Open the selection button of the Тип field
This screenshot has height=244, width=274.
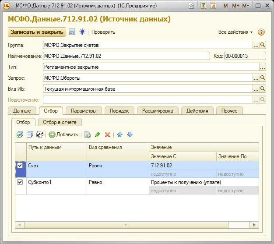(263, 67)
